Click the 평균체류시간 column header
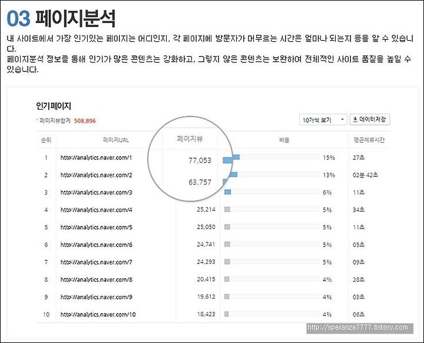Viewport: 424px width, 343px height. click(x=369, y=140)
